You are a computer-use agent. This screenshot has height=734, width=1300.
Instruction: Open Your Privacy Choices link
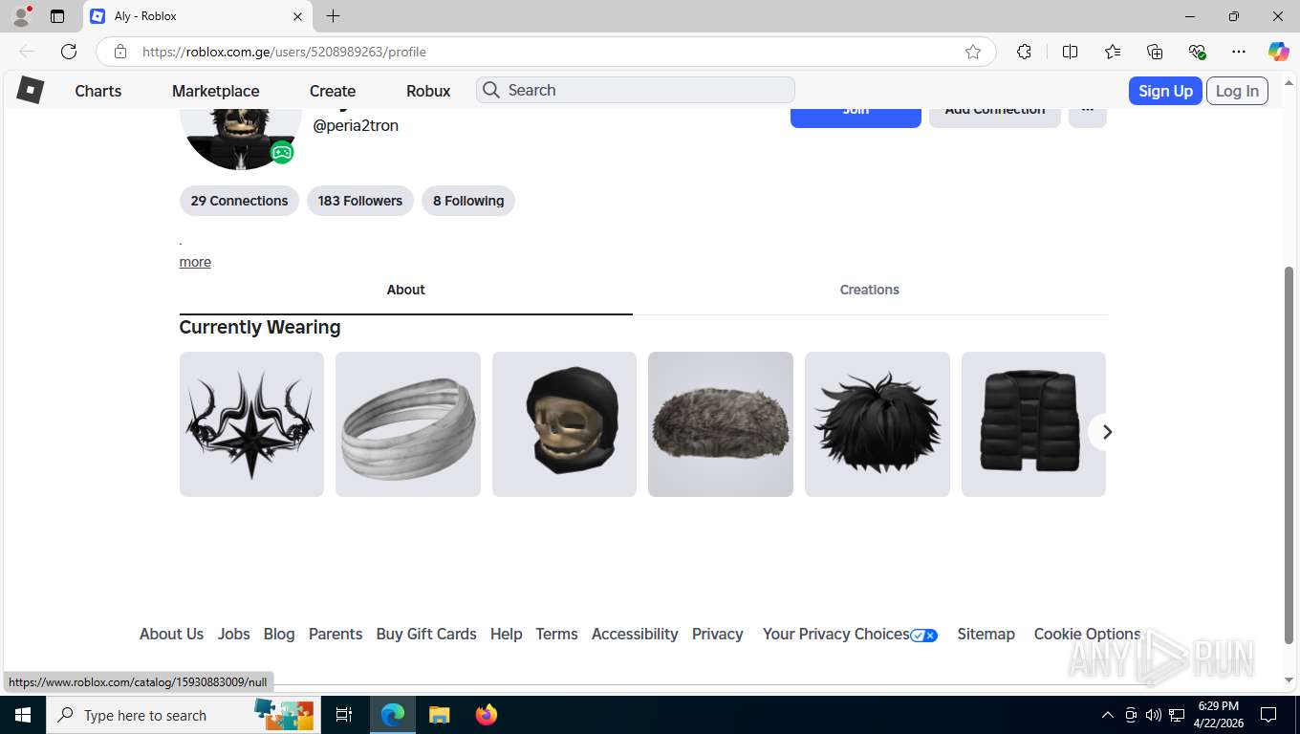[850, 634]
